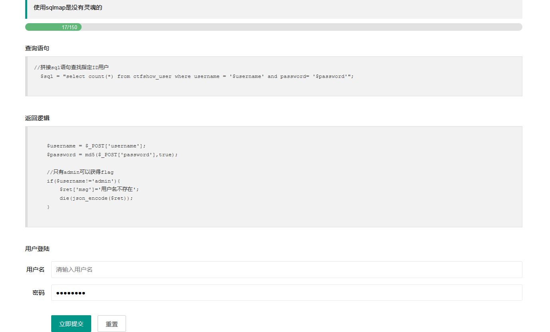Viewport: 550px width, 332px height.
Task: Click the //只有admin可以获得flag comment
Action: point(80,172)
